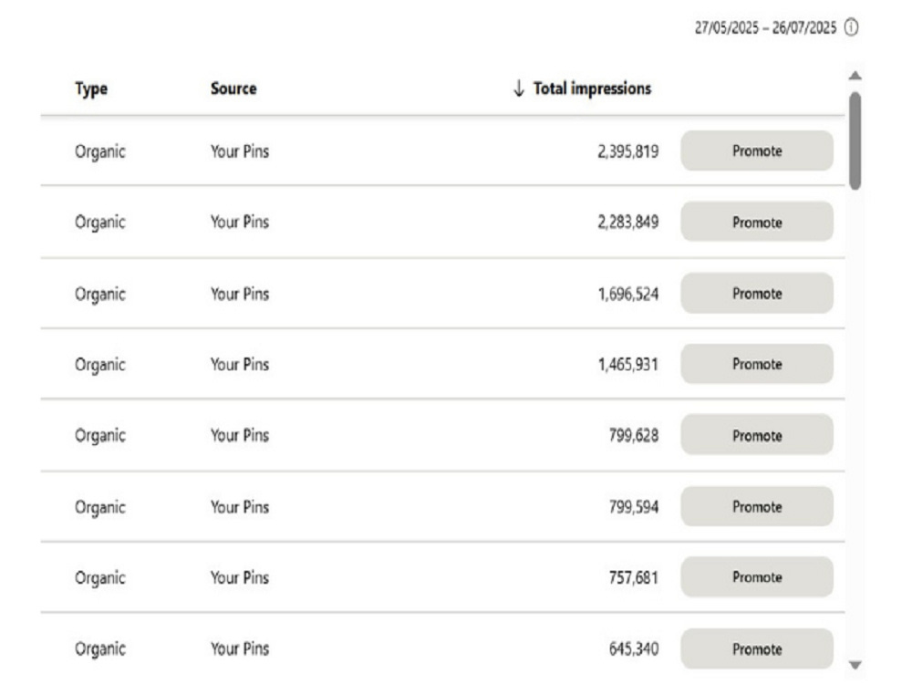The width and height of the screenshot is (912, 684).
Task: Sort by the Total impressions column header
Action: point(592,88)
